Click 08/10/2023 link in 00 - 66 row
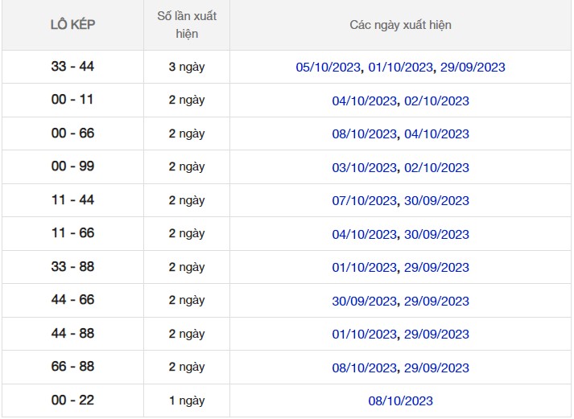This screenshot has width=574, height=419. 365,134
